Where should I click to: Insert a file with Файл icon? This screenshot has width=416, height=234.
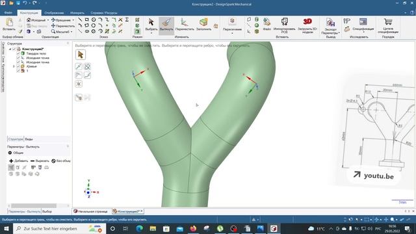point(267,25)
